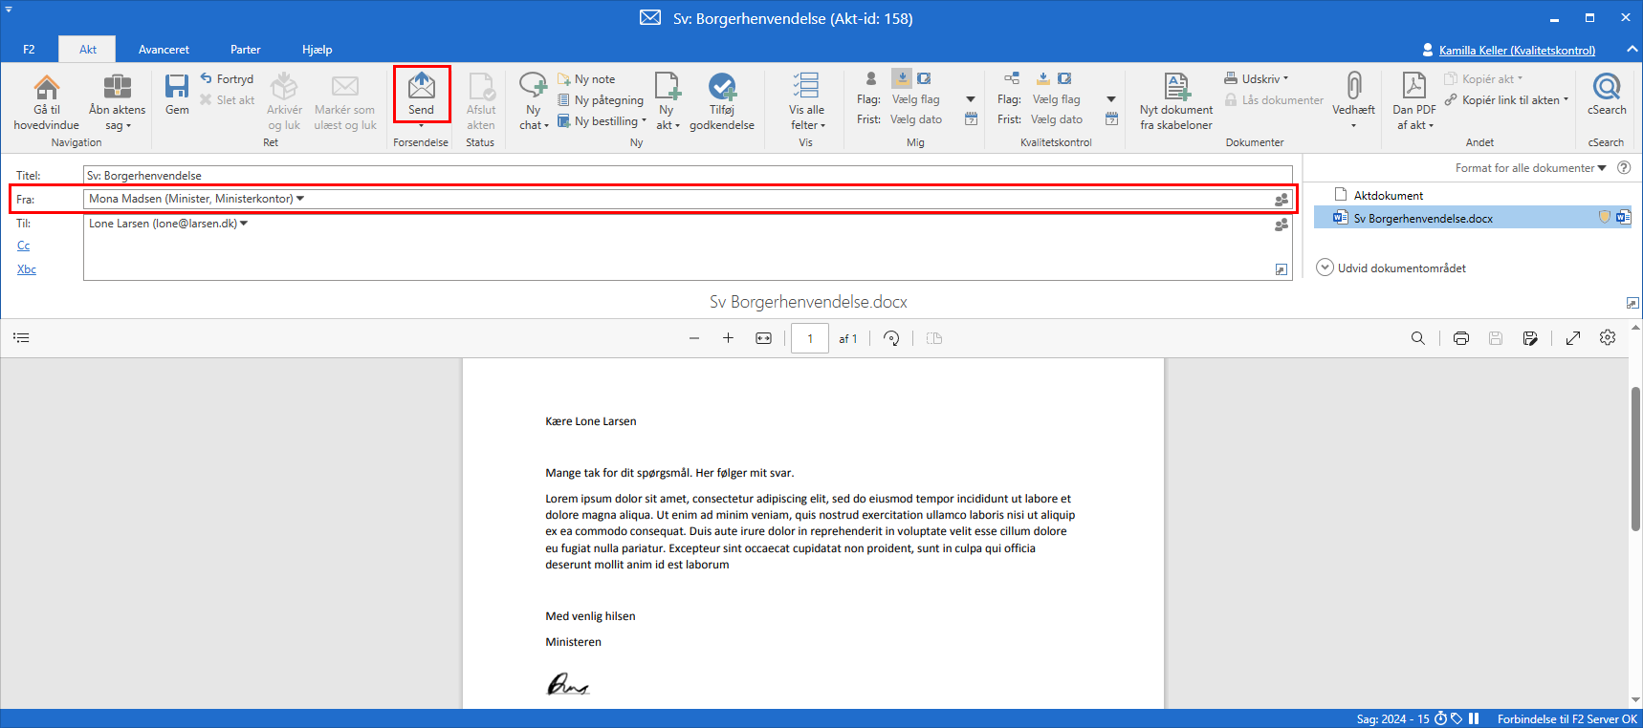Open the Parter ribbon tab

[245, 50]
